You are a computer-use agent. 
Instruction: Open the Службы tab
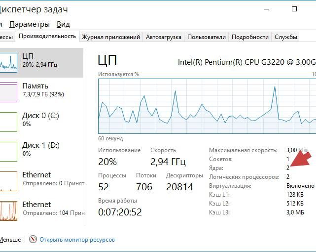coord(285,37)
